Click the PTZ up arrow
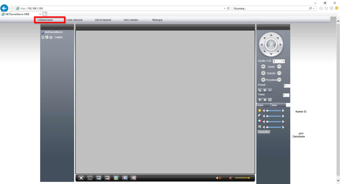The width and height of the screenshot is (340, 184). (271, 34)
